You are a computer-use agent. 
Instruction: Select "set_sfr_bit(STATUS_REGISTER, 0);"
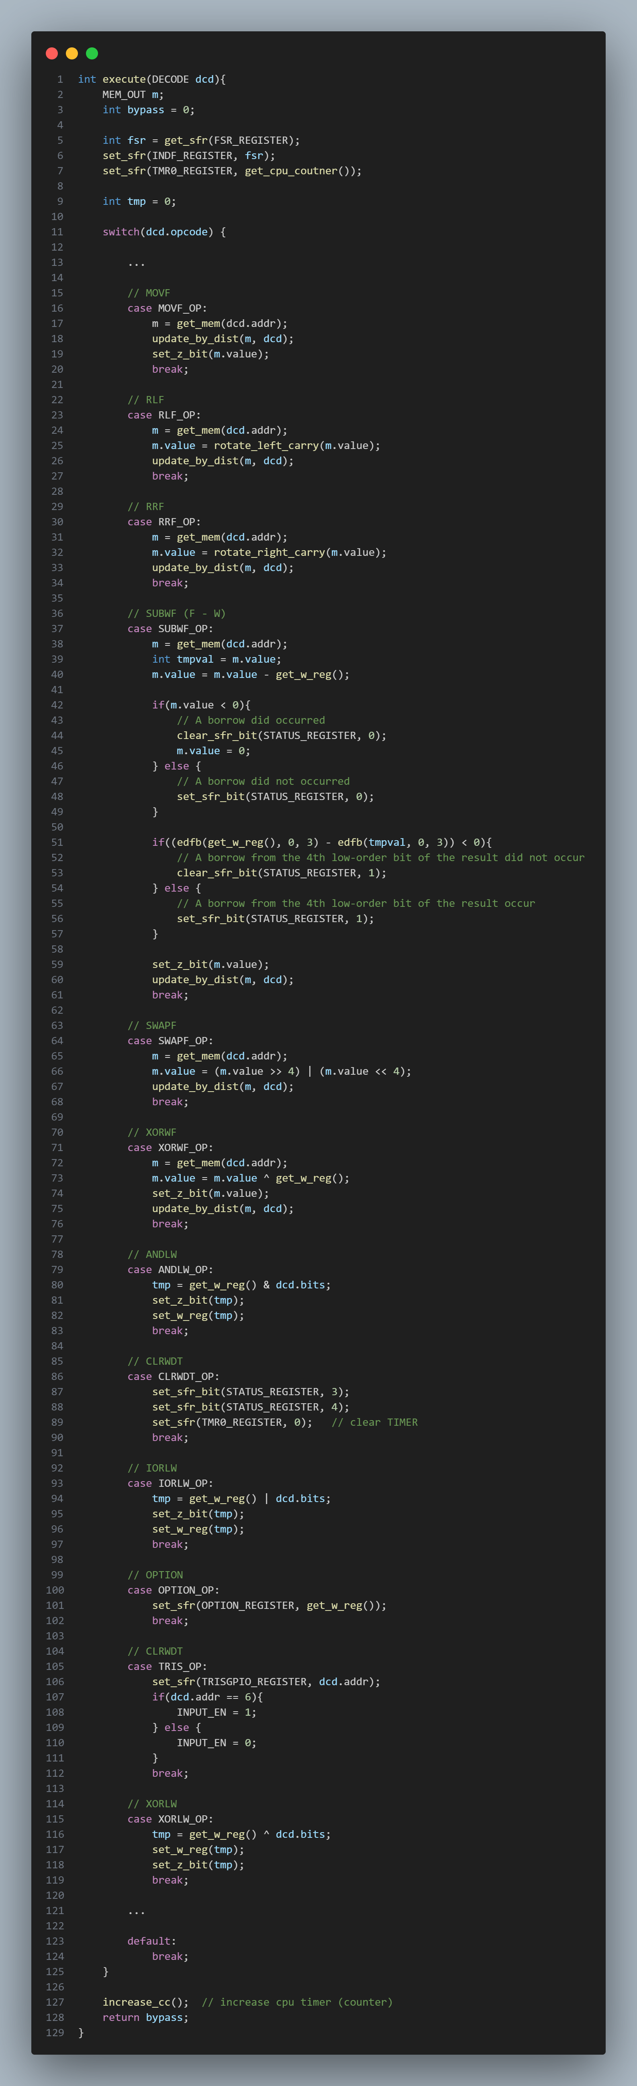(x=275, y=797)
